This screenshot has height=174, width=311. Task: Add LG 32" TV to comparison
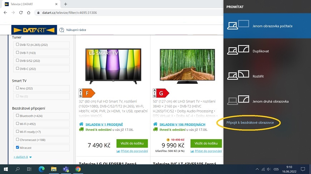pyautogui.click(x=132, y=151)
